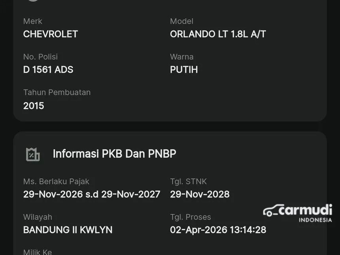Viewport: 340px width, 255px height.
Task: Click the STNK date 29-Nov-2028
Action: pos(200,194)
